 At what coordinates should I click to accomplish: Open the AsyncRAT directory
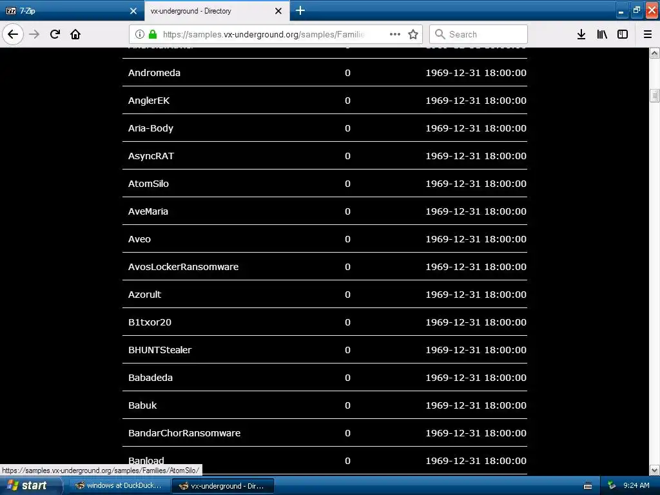(x=151, y=156)
